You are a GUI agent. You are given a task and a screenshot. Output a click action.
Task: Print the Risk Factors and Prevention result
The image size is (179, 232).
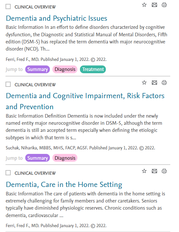(164, 83)
